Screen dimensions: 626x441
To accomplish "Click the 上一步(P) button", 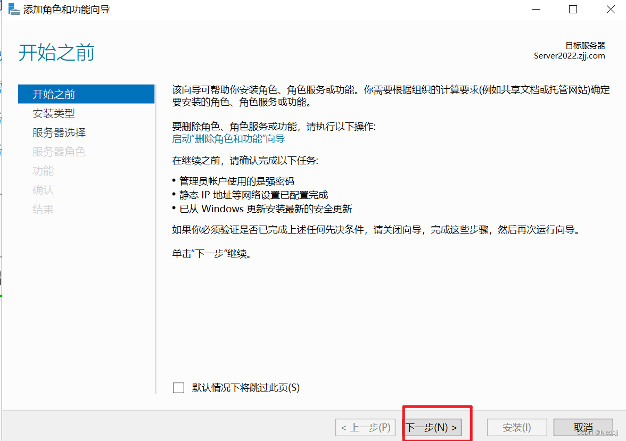I will pos(365,427).
